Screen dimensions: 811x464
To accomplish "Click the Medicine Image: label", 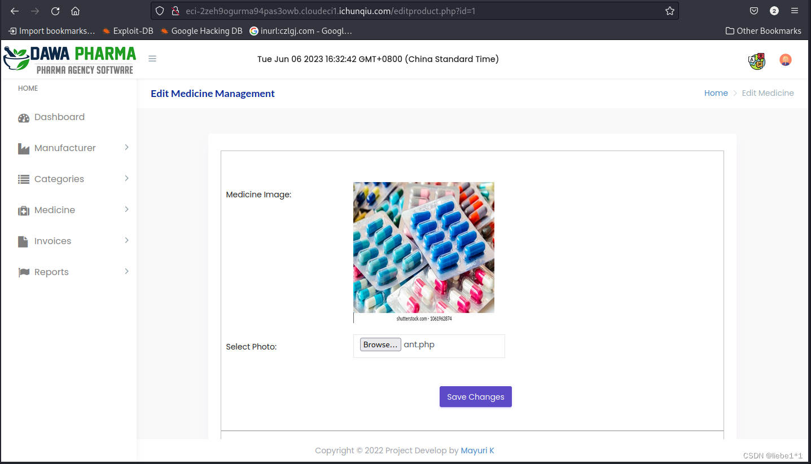I will click(258, 195).
